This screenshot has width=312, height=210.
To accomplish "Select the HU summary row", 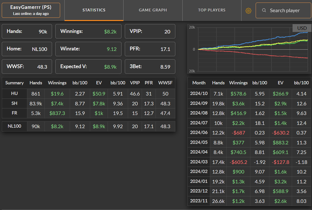I will [x=89, y=93].
